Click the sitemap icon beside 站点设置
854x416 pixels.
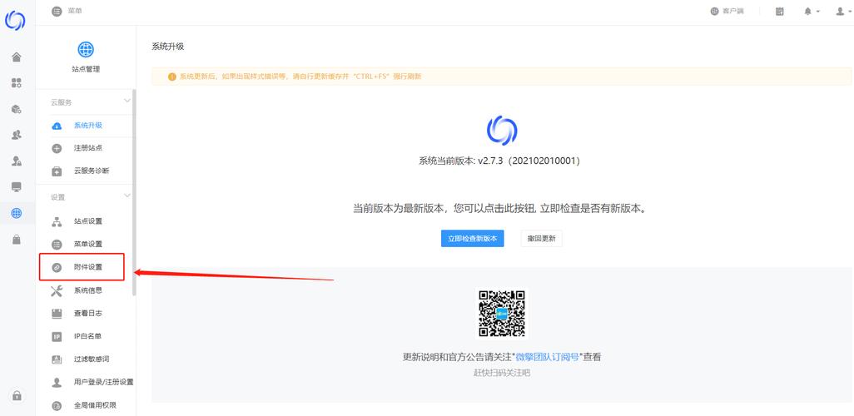[57, 221]
